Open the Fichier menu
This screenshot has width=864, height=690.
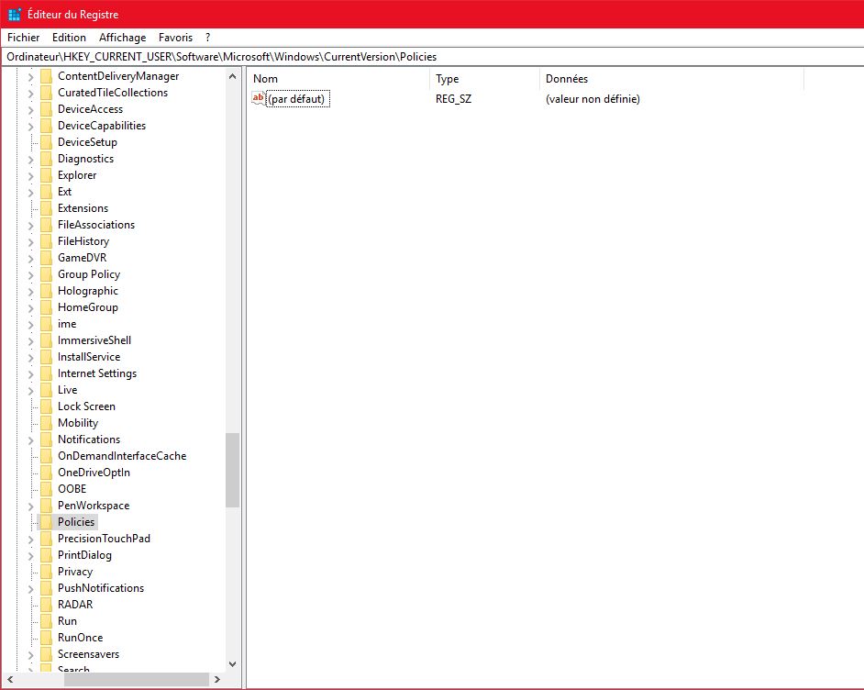click(x=24, y=38)
